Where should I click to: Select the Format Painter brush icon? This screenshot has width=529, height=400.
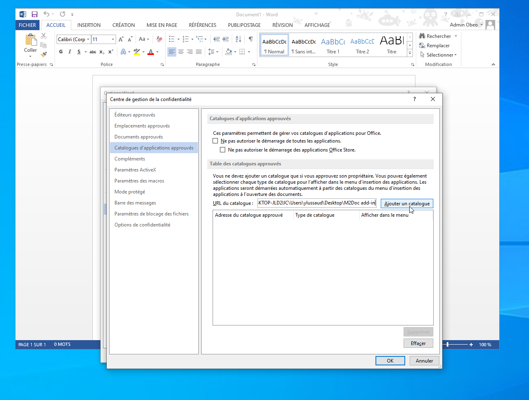coord(44,54)
